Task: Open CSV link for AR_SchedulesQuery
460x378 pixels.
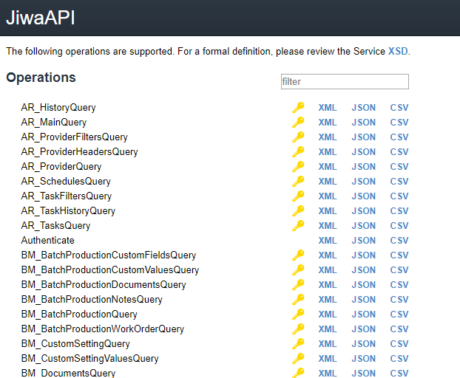Action: (x=399, y=181)
